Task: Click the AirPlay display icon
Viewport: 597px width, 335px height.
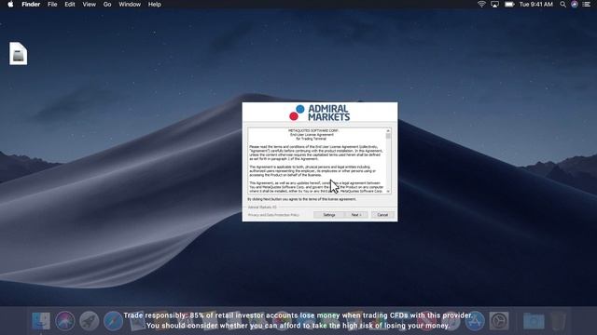Action: click(x=494, y=4)
